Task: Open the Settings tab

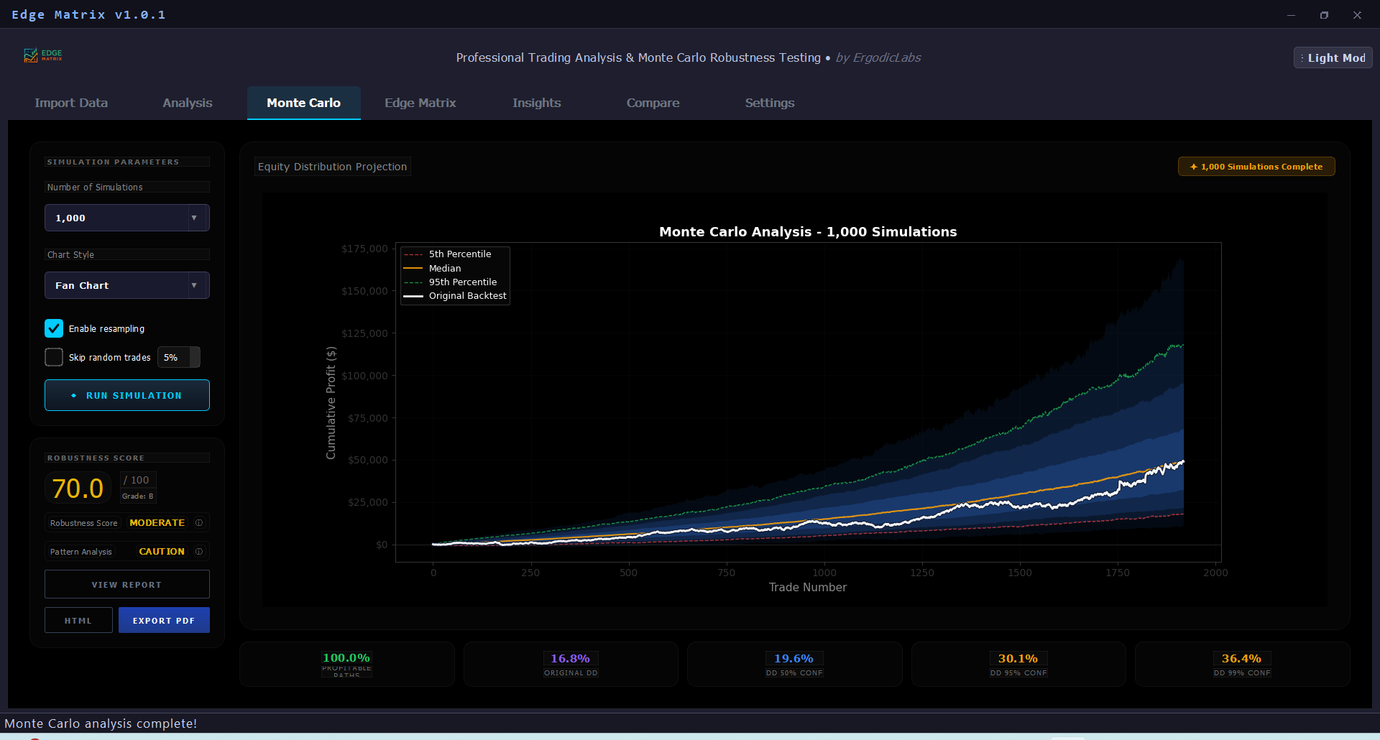Action: click(x=770, y=103)
